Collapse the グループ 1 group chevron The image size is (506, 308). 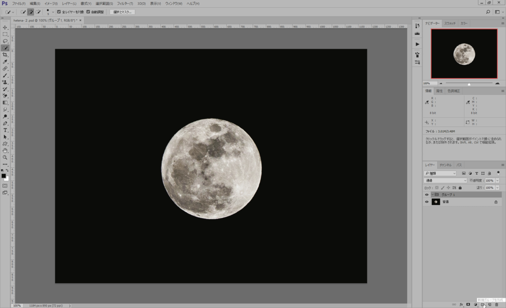click(x=432, y=194)
